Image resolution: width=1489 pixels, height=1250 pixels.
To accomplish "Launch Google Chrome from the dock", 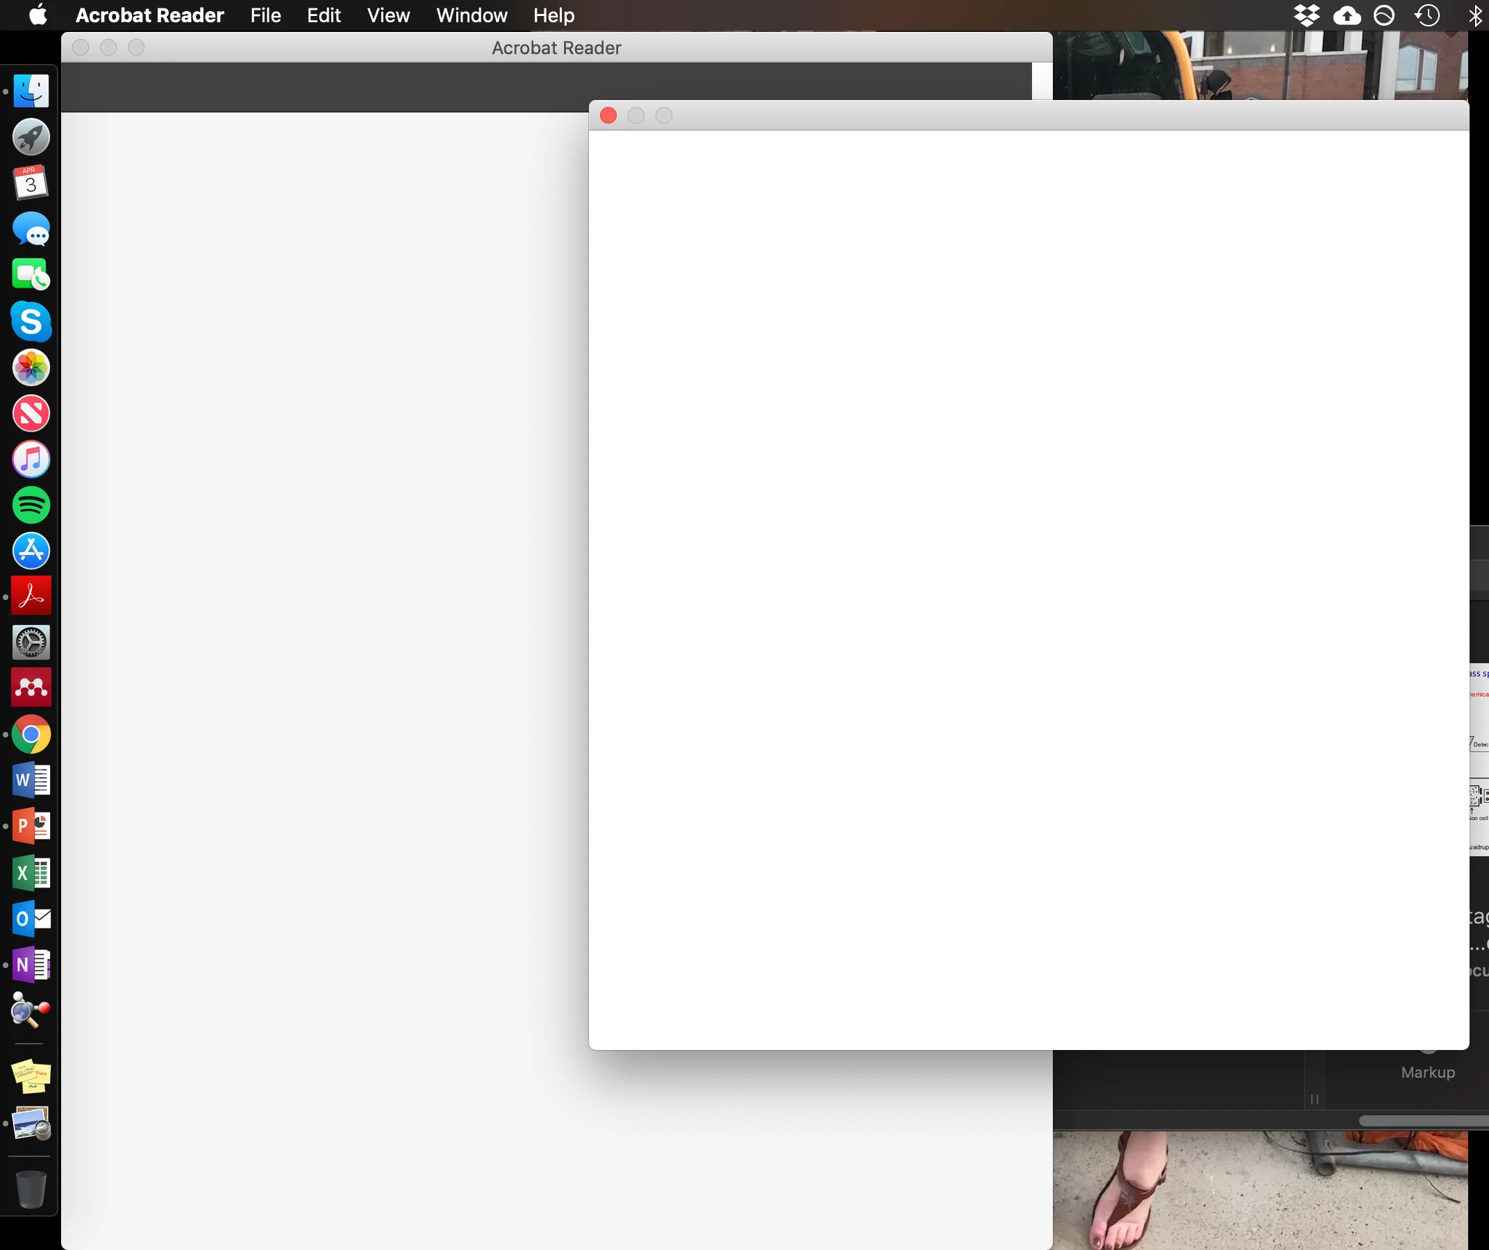I will [x=31, y=734].
